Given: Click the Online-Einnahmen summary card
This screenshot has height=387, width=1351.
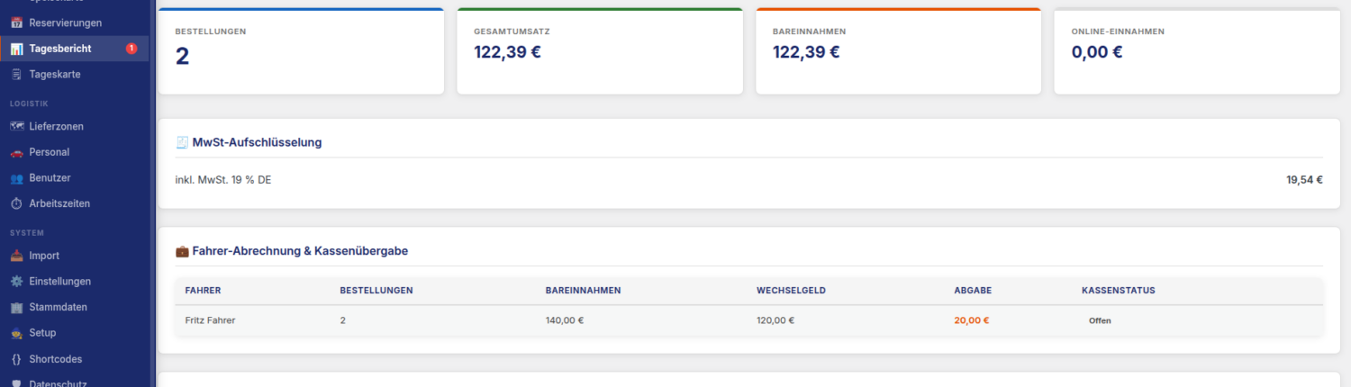Looking at the screenshot, I should click(1197, 50).
